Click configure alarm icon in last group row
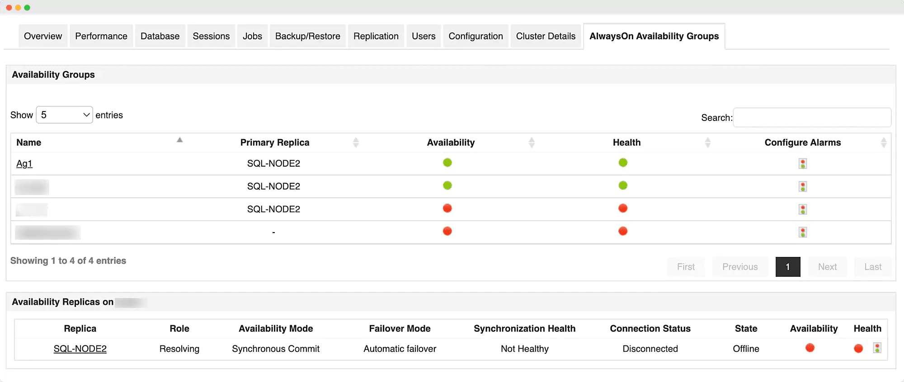 pyautogui.click(x=802, y=232)
